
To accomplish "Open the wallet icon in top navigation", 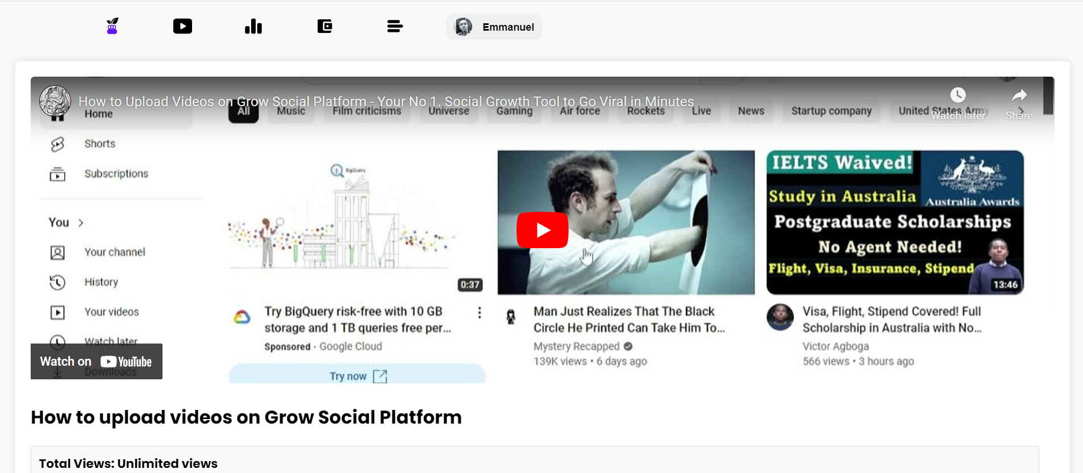I will click(x=324, y=26).
